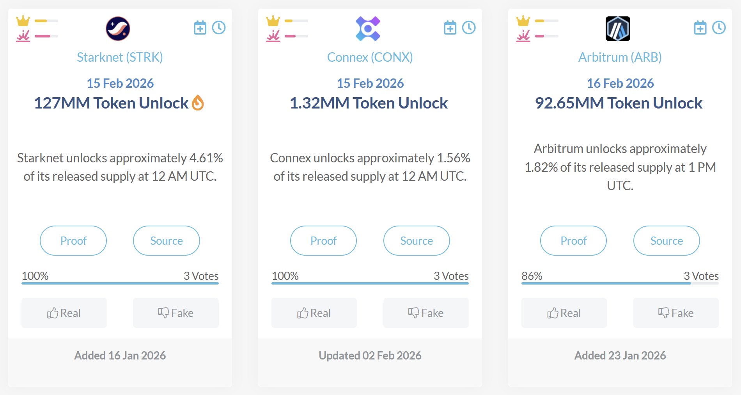
Task: Click the clock reminder icon on Arbitrum card
Action: pyautogui.click(x=719, y=28)
